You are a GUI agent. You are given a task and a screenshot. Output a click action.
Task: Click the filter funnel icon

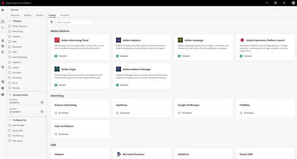[51, 22]
